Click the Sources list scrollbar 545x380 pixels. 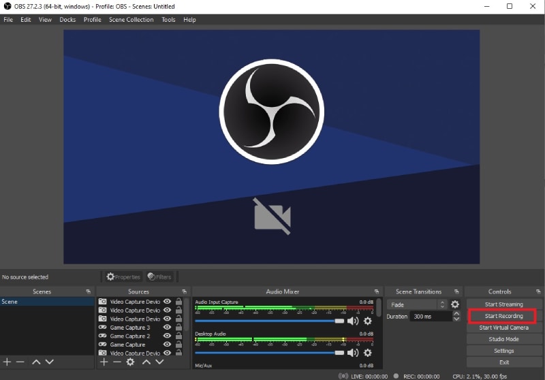click(x=187, y=315)
